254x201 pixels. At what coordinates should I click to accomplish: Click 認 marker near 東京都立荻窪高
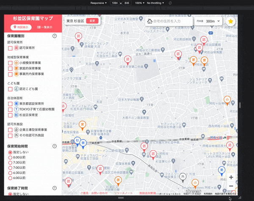68,182
